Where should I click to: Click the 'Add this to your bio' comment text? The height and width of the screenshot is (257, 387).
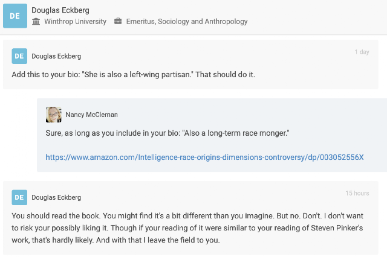pos(134,74)
